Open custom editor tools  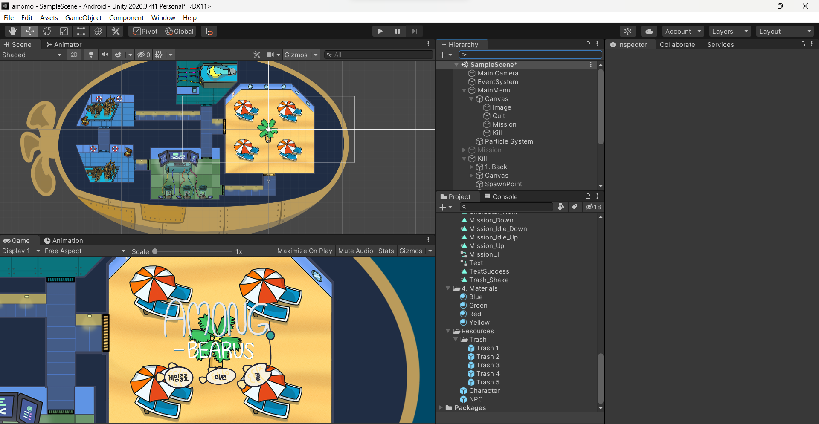115,31
